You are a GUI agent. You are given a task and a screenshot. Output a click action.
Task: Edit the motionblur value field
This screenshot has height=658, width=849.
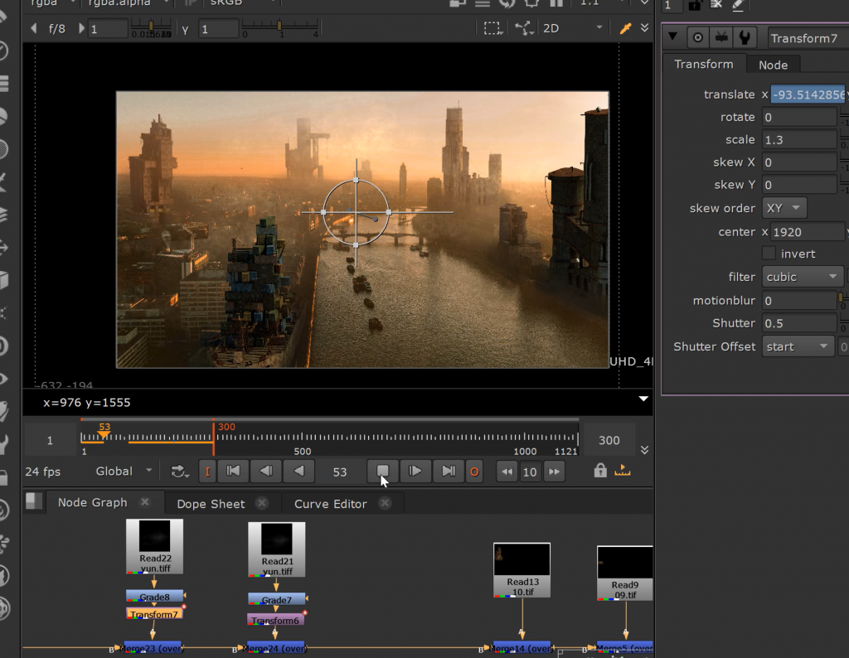[799, 301]
